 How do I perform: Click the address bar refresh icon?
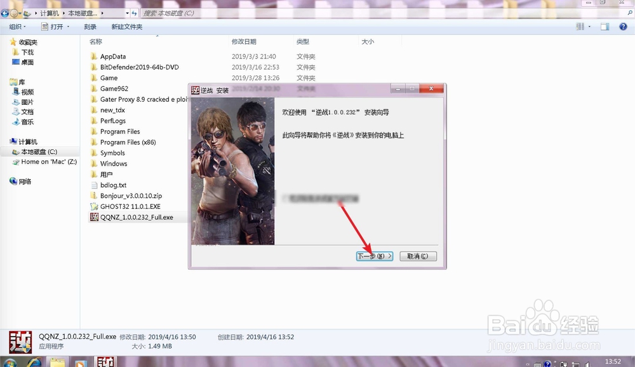[x=135, y=13]
